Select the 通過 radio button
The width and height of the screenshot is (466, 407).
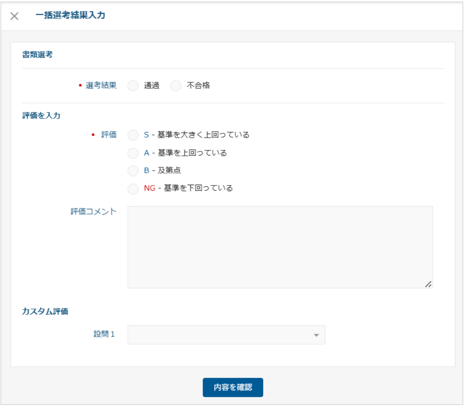(133, 86)
